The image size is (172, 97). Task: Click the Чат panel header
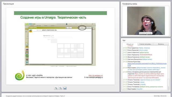pos(124,40)
